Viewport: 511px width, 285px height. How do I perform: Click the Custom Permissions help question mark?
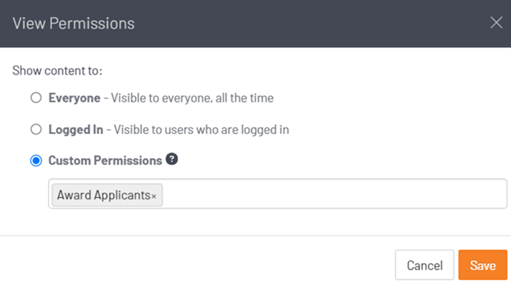171,159
